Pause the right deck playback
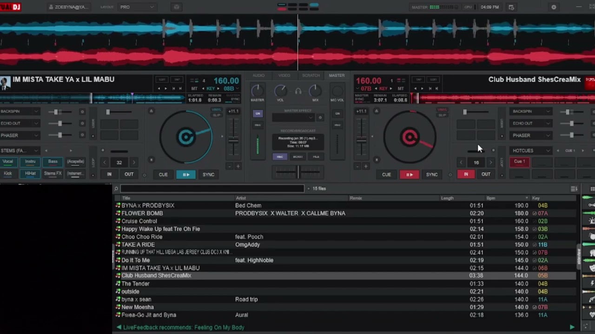Screen dimensions: 595x334 pyautogui.click(x=409, y=174)
